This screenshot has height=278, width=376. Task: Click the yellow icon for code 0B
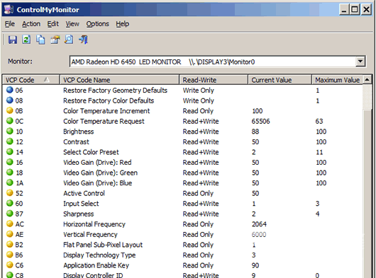click(x=10, y=110)
